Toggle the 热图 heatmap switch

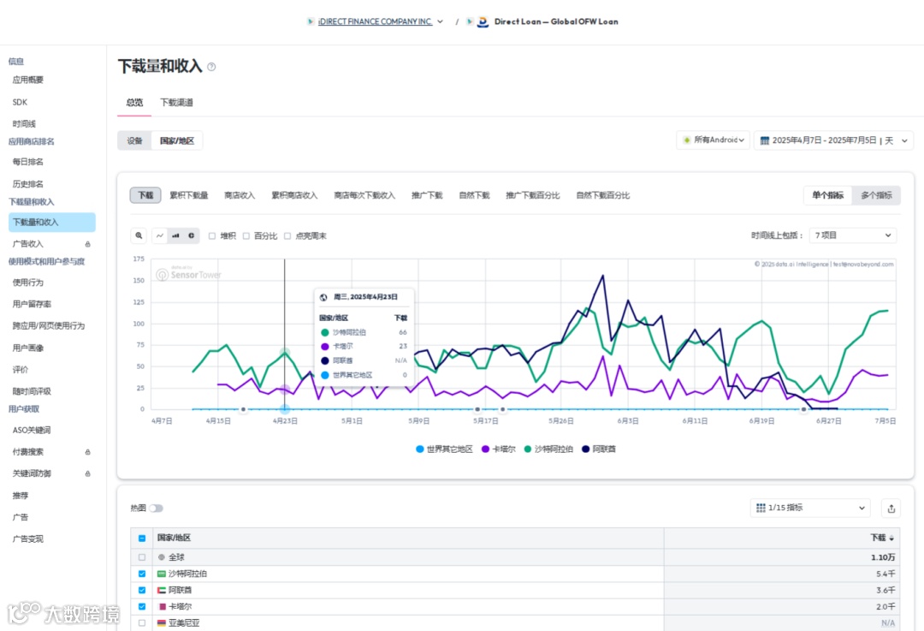pos(156,508)
